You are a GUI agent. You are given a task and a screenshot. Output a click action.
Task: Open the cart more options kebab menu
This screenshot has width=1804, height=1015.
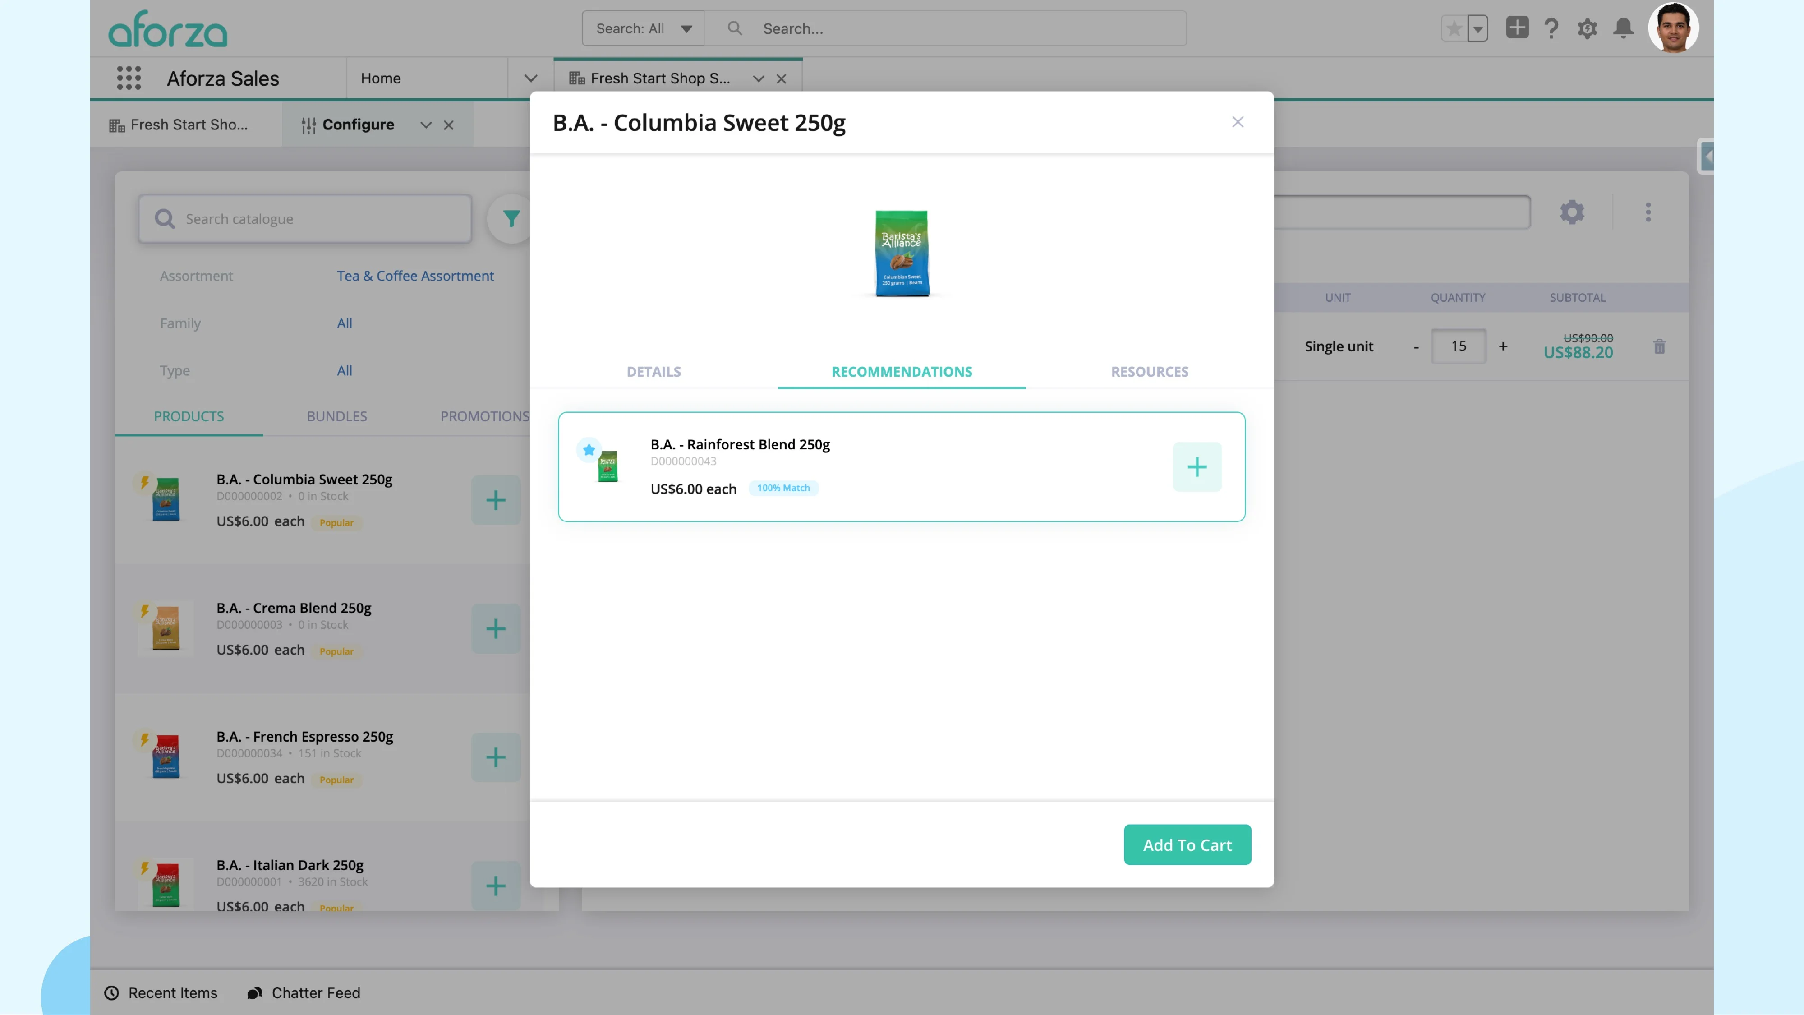click(1648, 212)
